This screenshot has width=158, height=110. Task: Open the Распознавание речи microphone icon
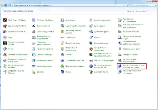pos(120,49)
